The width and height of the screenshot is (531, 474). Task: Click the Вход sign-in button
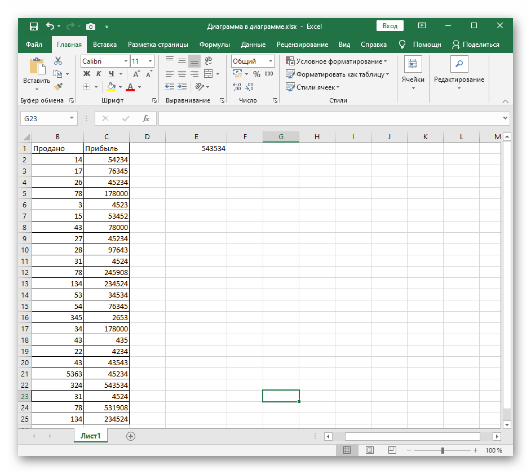pyautogui.click(x=390, y=26)
